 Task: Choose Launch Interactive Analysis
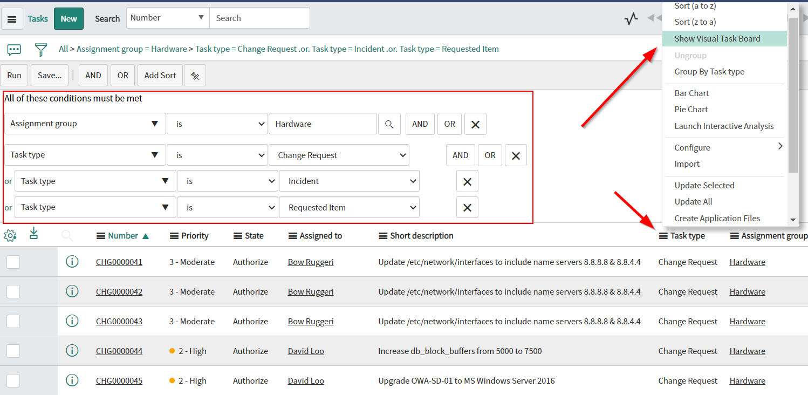tap(724, 126)
